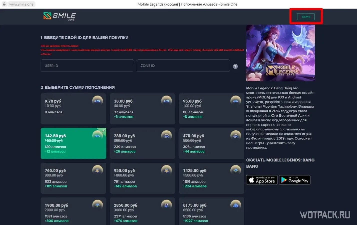The width and height of the screenshot is (357, 225).
Task: Click the diamond icon on 6175.00 руб card
Action: [236, 205]
